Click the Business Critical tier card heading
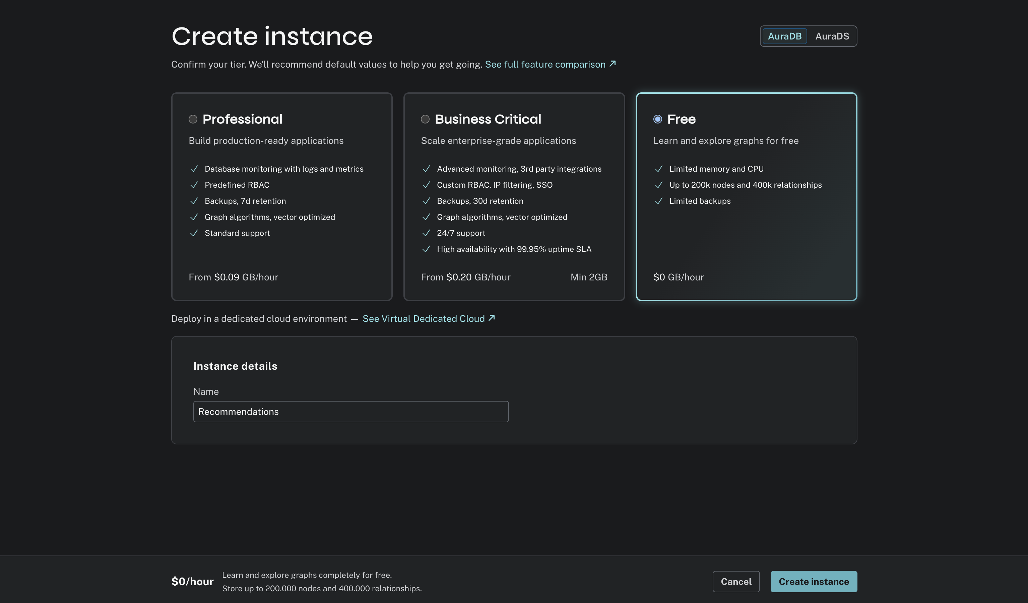Screen dimensions: 1028x603 (x=488, y=119)
